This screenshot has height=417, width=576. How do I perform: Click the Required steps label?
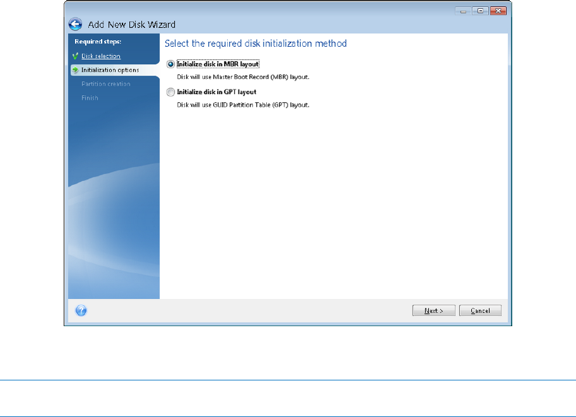tap(98, 42)
